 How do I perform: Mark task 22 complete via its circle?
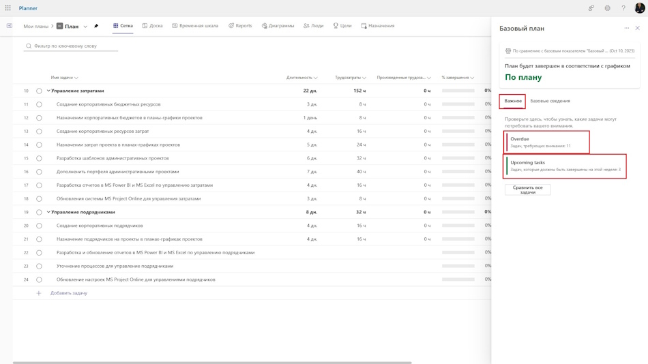pyautogui.click(x=39, y=253)
